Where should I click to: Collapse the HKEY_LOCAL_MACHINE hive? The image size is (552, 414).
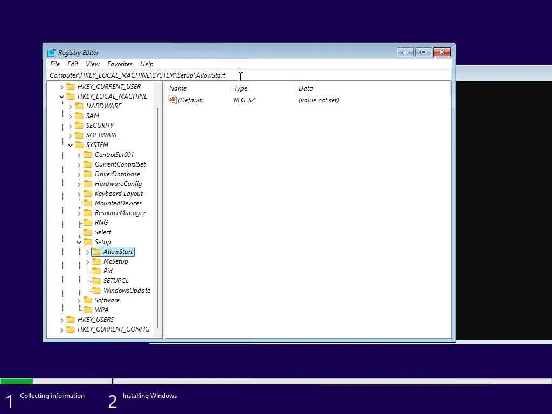[x=61, y=96]
